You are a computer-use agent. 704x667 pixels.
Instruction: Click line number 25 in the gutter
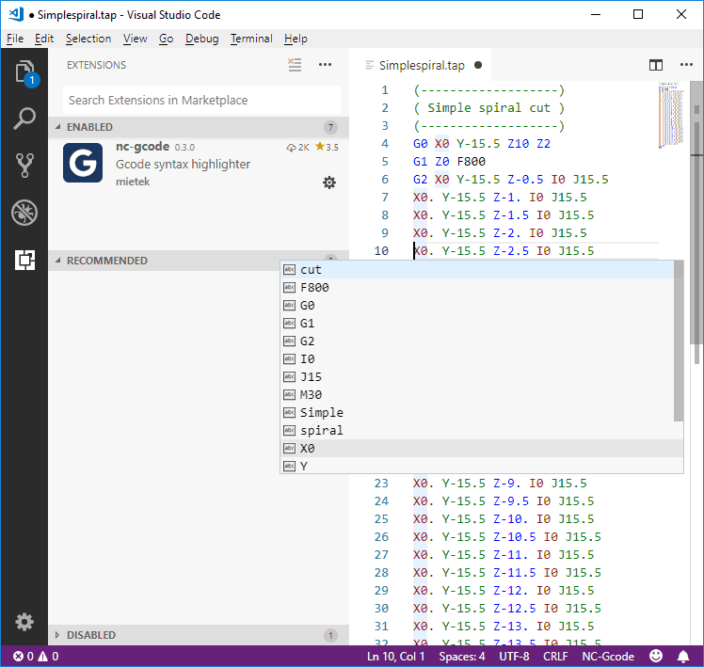pyautogui.click(x=381, y=519)
